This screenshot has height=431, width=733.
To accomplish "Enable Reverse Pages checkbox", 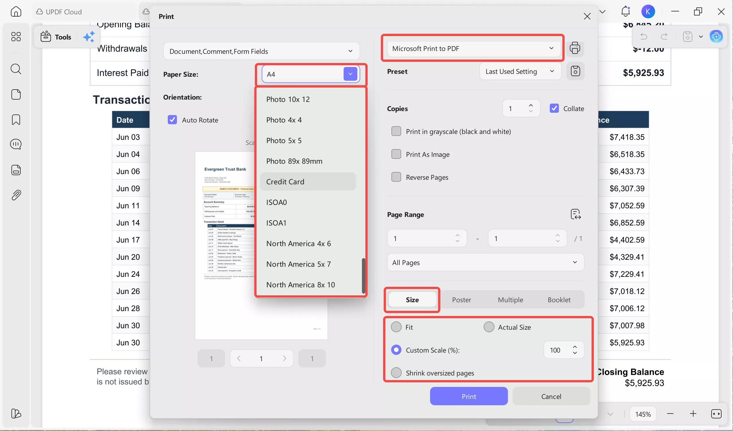I will click(x=396, y=177).
